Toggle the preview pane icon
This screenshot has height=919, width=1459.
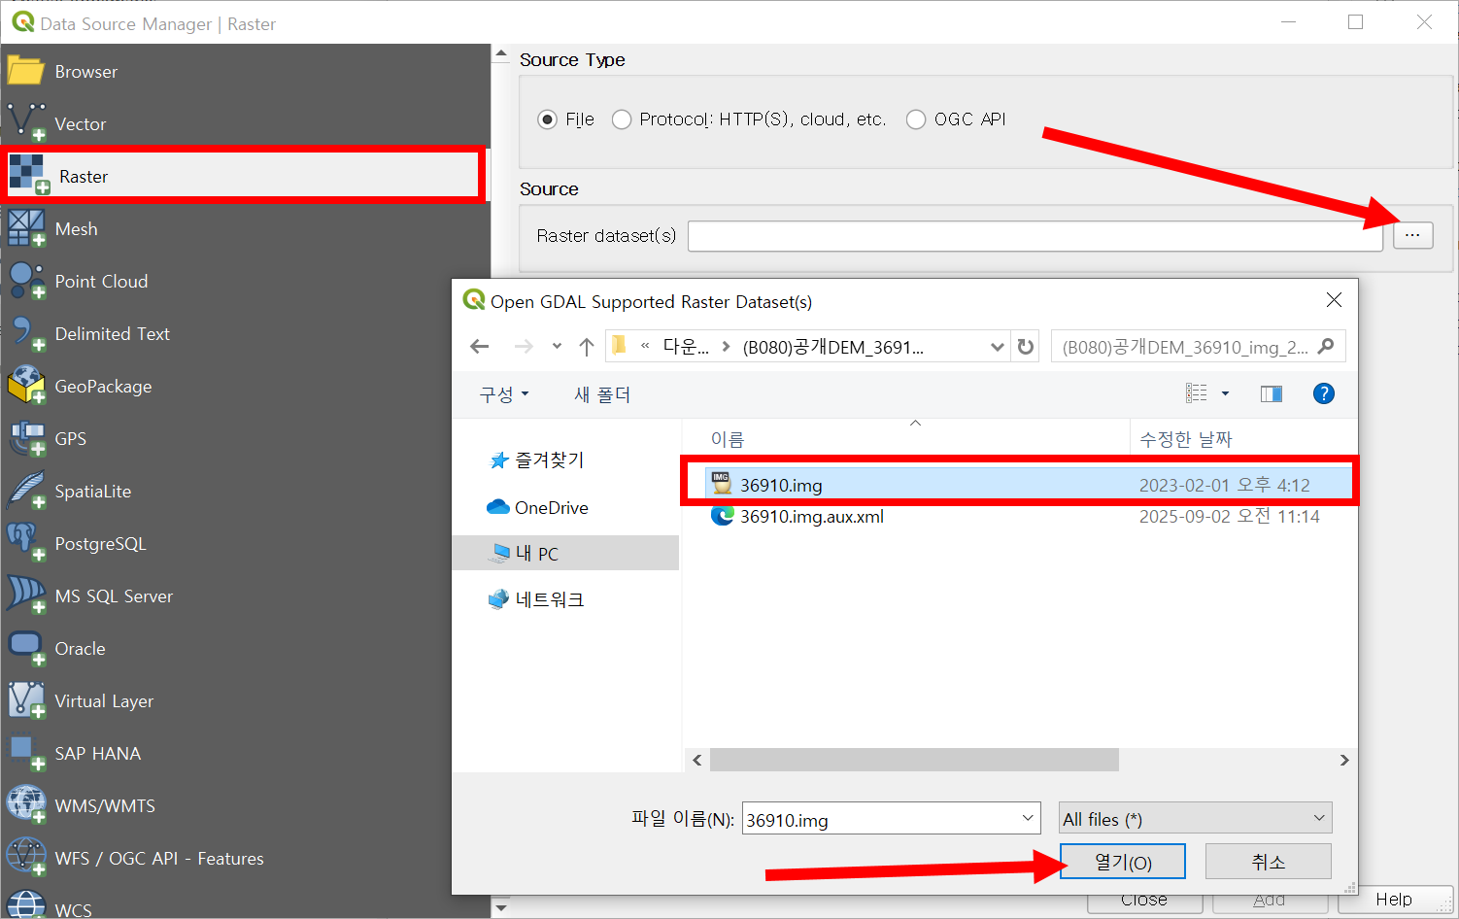(x=1271, y=393)
